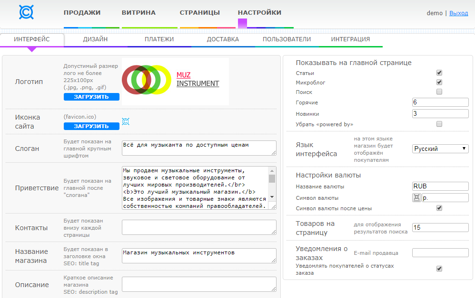Open the interface language dropdown
Image resolution: width=475 pixels, height=298 pixels.
[440, 149]
